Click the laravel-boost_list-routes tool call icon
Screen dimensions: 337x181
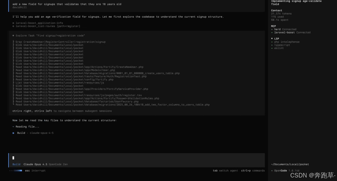click(13, 26)
